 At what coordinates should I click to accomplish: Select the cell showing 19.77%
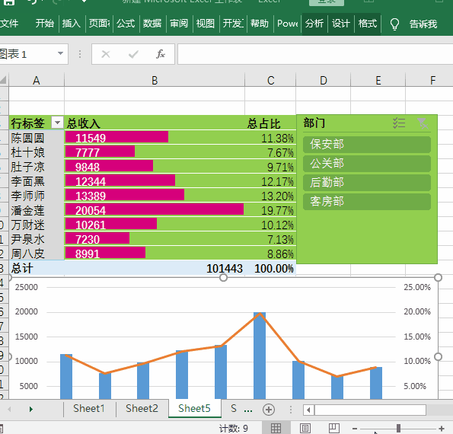click(271, 210)
